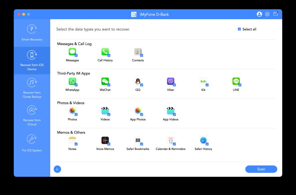The width and height of the screenshot is (296, 195).
Task: Open settings gear in title bar
Action: [267, 14]
